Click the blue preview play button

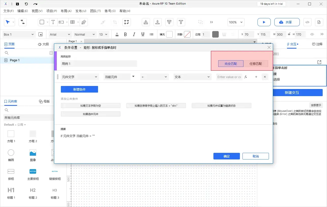[x=264, y=22]
